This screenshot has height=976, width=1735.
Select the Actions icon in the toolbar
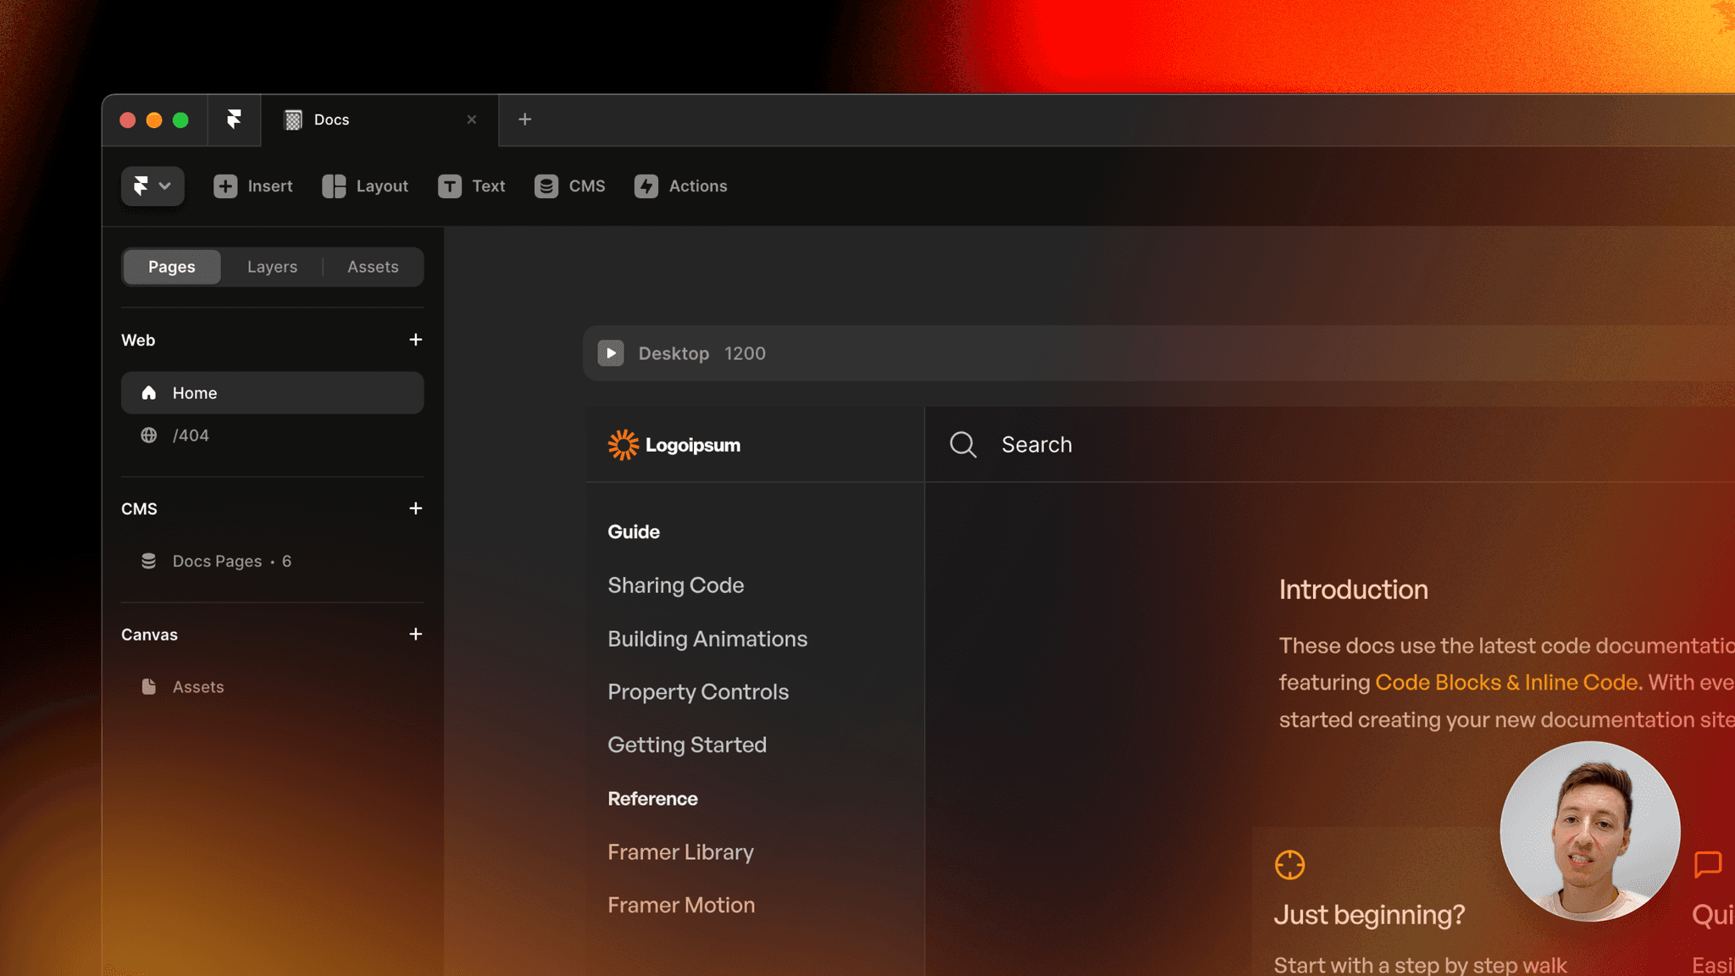(646, 186)
